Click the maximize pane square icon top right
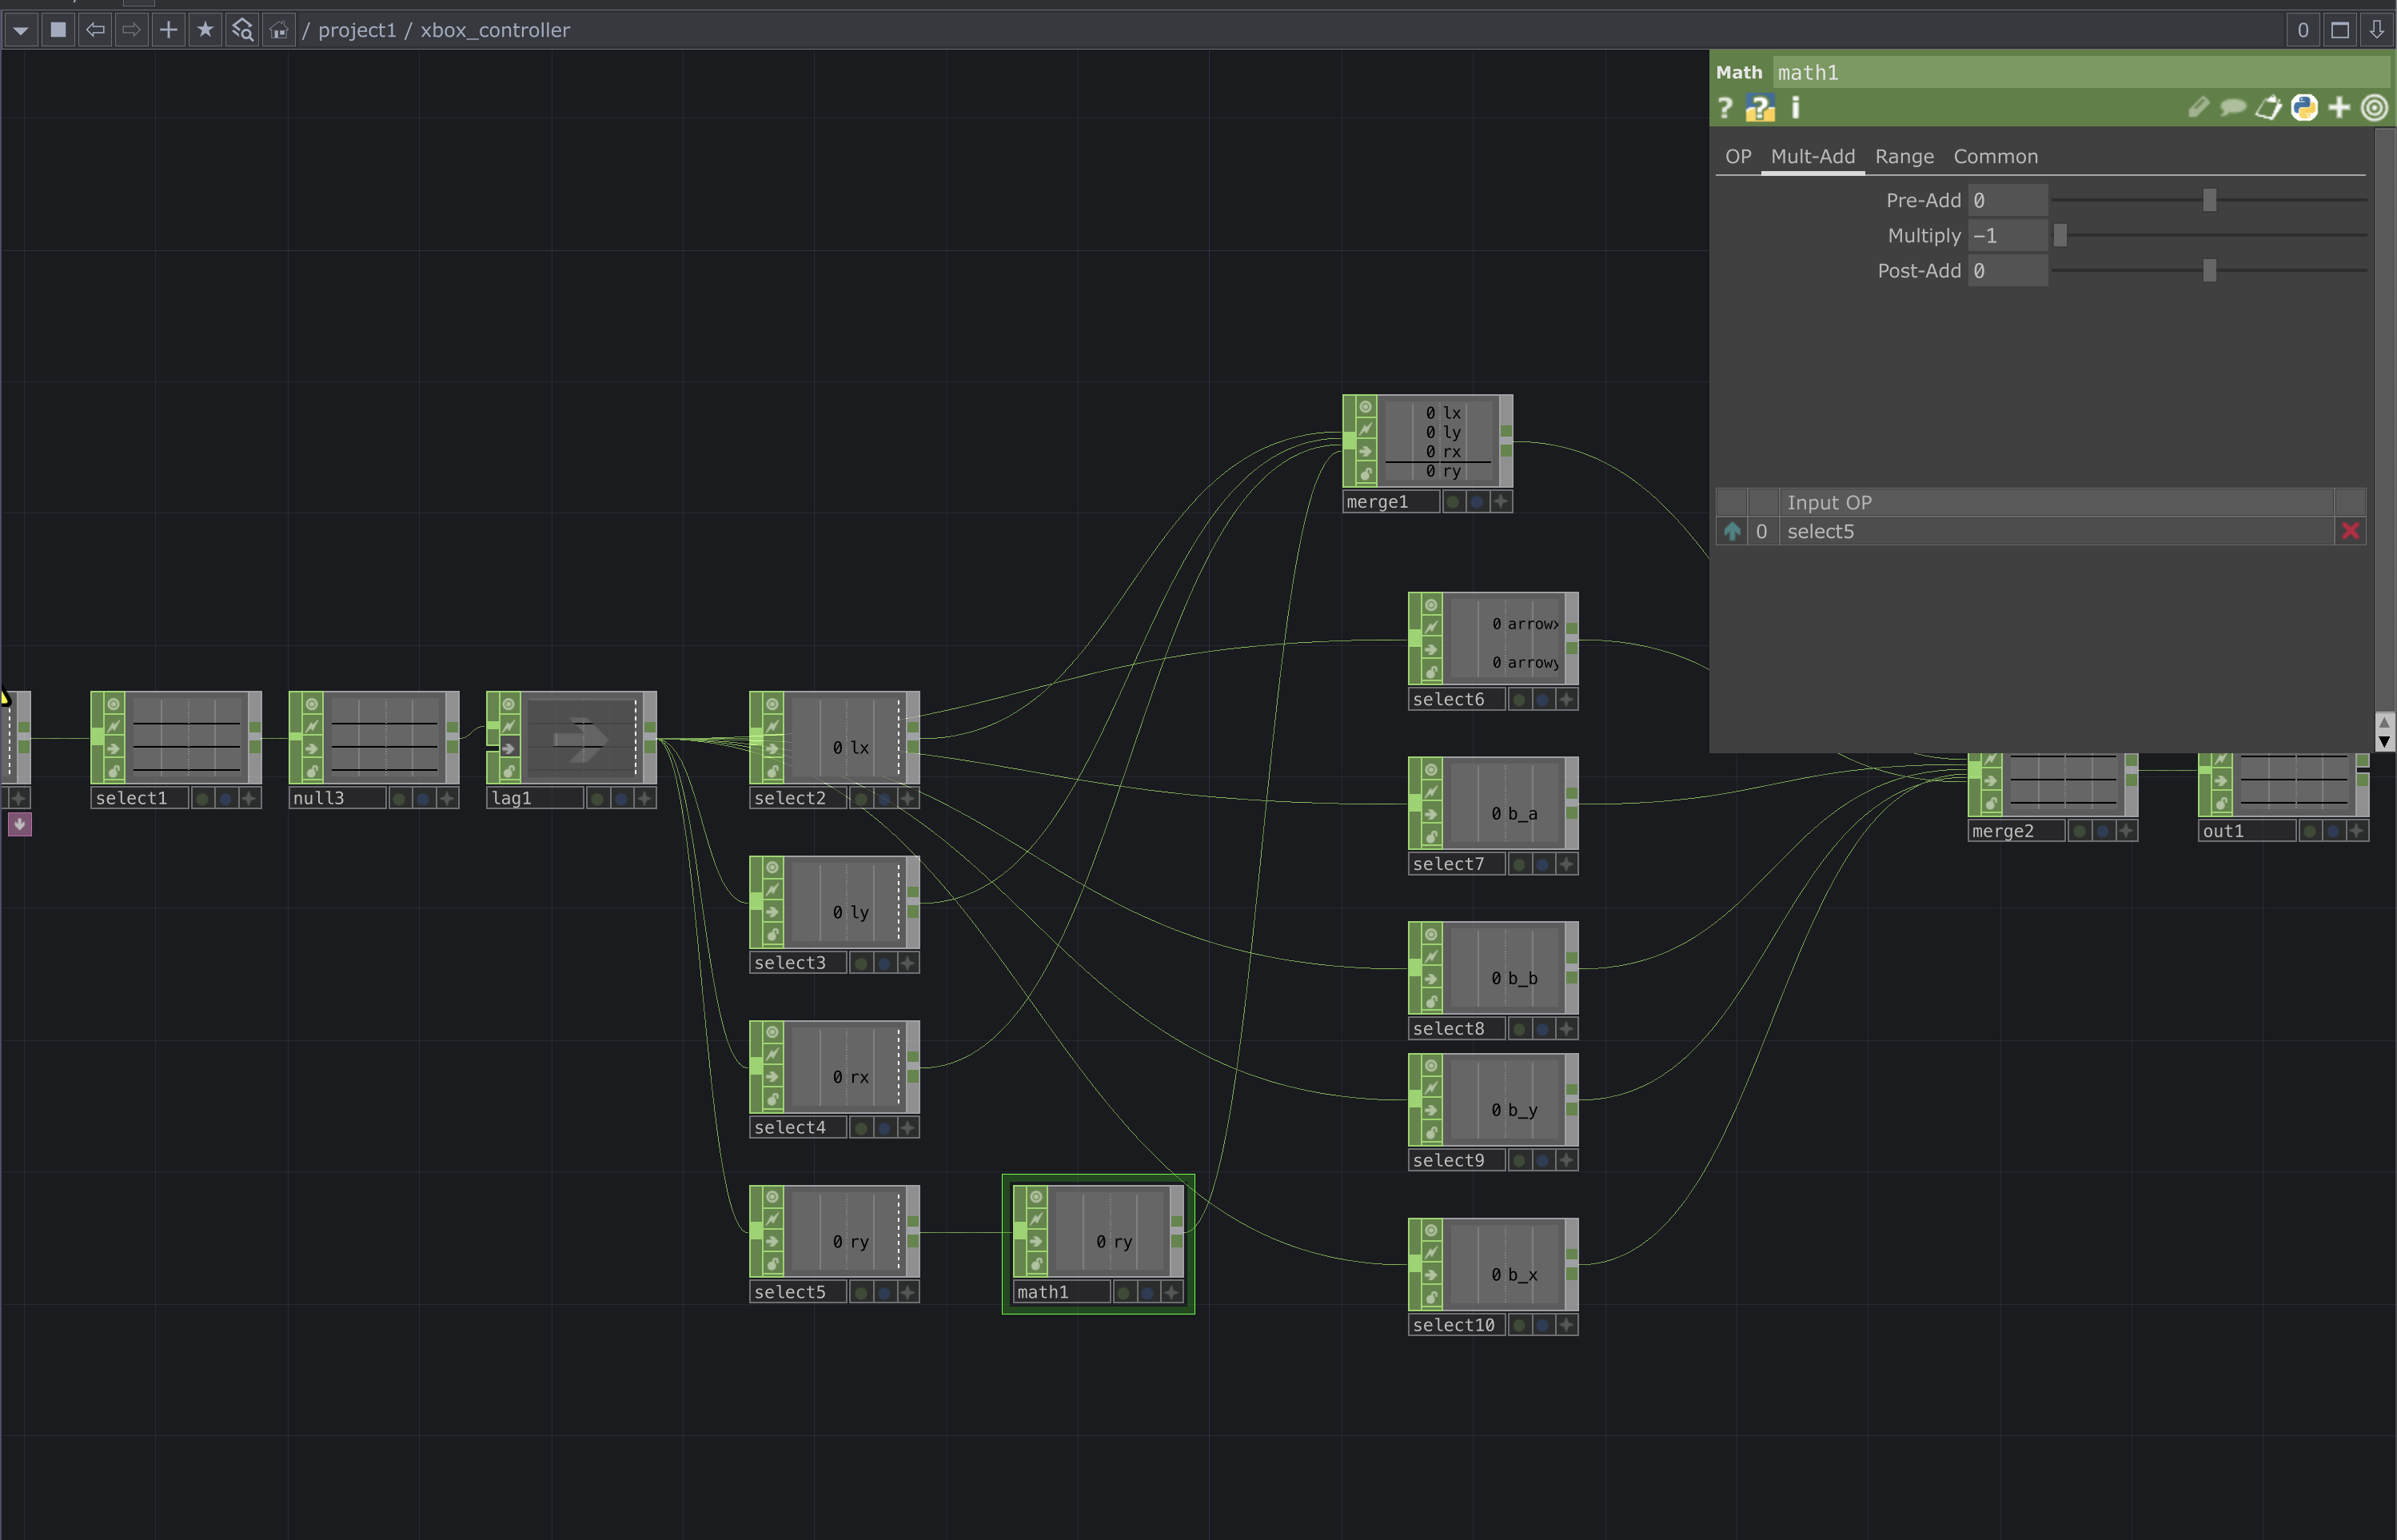Screen dimensions: 2397x1540 point(2340,30)
